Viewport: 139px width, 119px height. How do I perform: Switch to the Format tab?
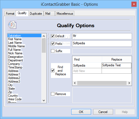[x=10, y=14]
